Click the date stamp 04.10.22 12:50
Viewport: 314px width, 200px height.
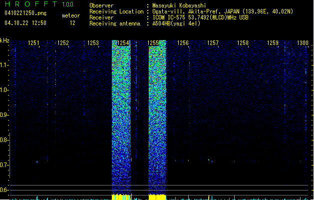point(25,23)
